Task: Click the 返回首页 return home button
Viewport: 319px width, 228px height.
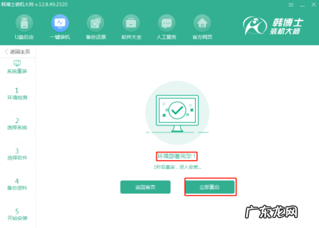Action: point(145,187)
